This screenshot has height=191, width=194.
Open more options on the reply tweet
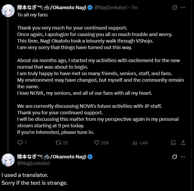coord(183,157)
